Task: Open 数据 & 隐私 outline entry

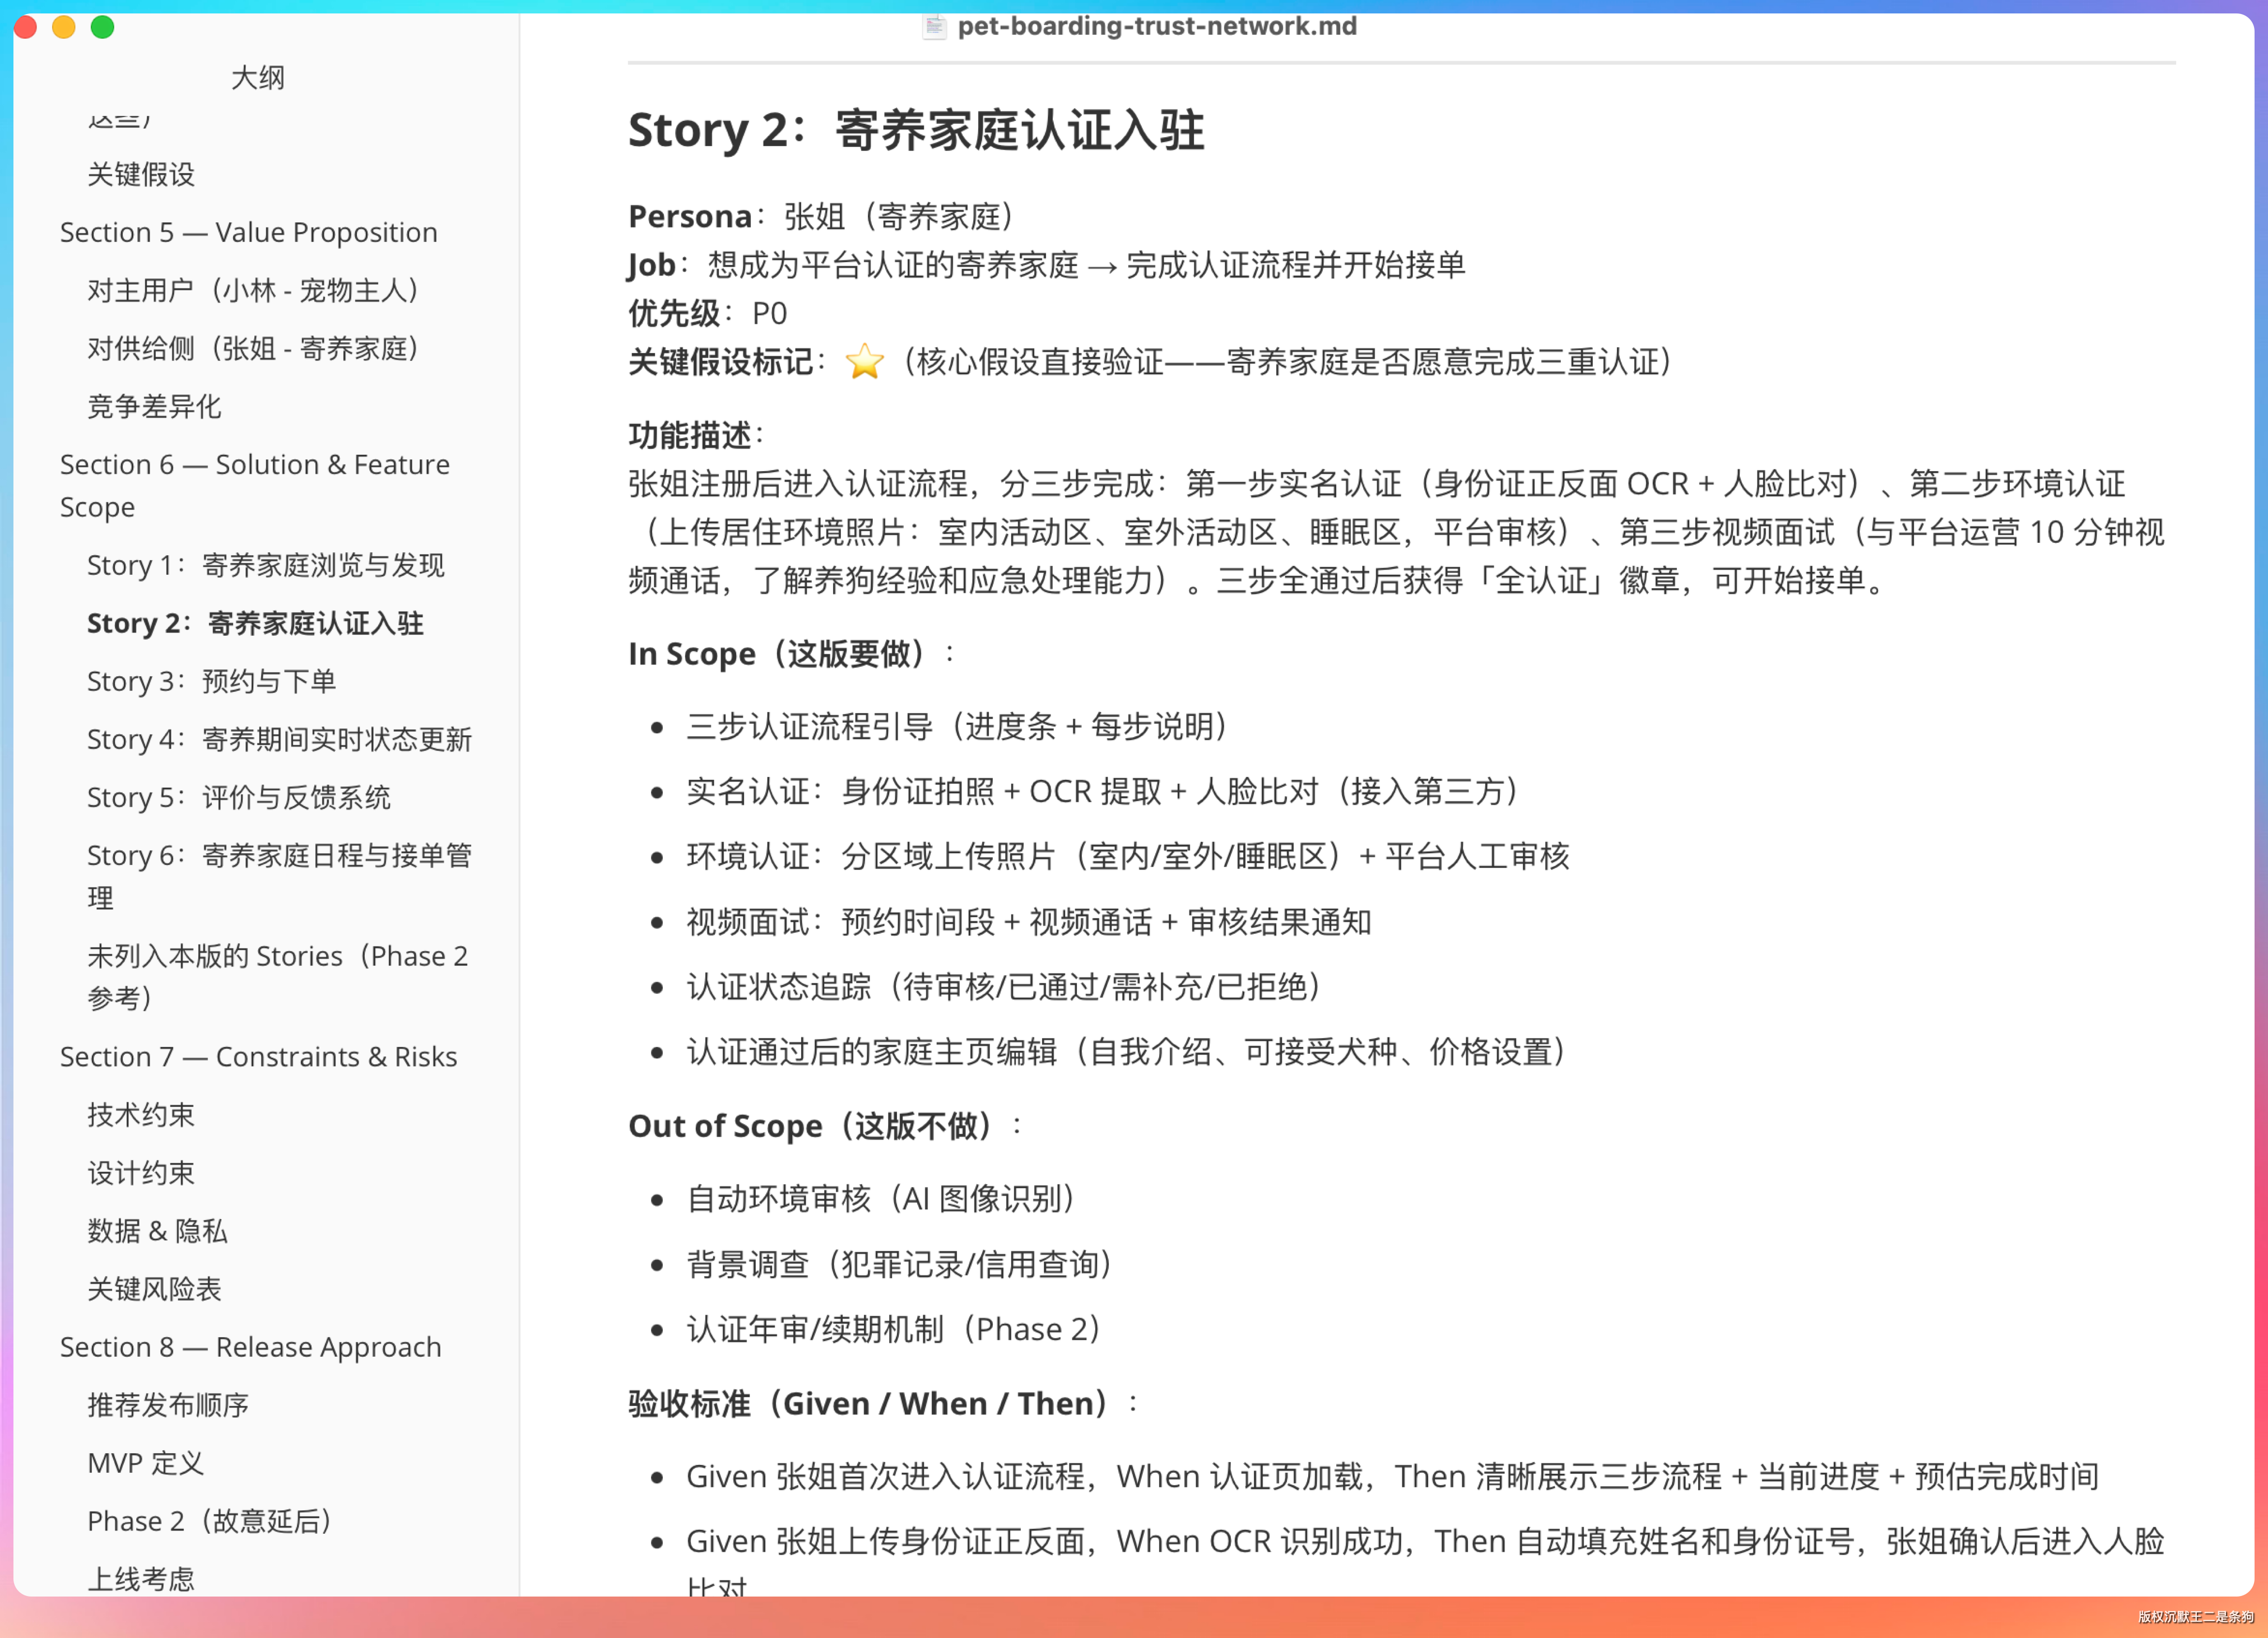Action: click(x=157, y=1230)
